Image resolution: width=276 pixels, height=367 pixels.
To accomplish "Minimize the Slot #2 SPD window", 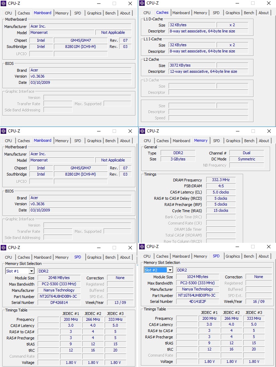I will (x=237, y=247).
